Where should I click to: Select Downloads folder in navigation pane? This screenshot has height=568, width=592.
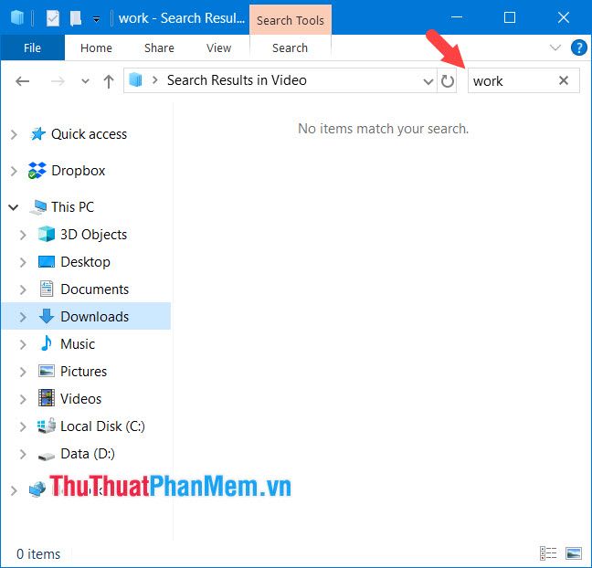tap(94, 317)
